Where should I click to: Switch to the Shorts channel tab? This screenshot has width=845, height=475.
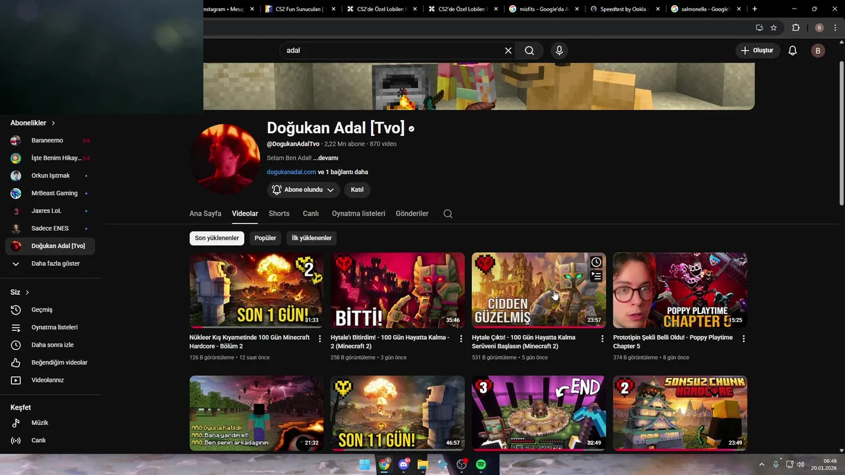279,214
